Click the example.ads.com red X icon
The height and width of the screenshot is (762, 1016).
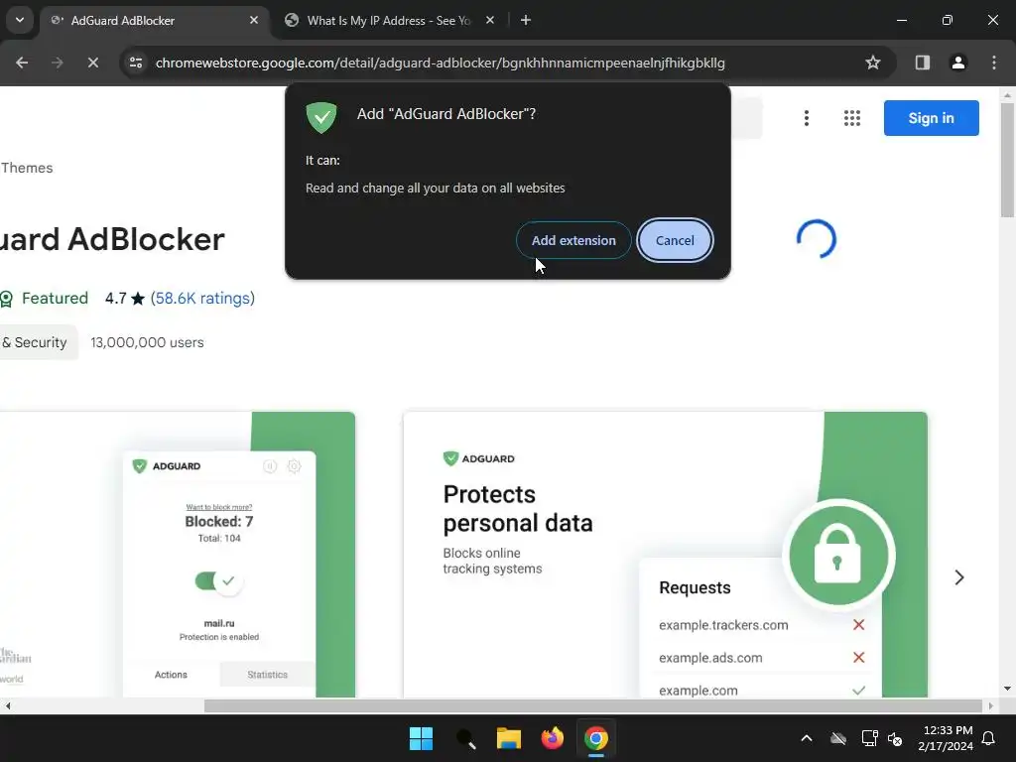click(858, 657)
